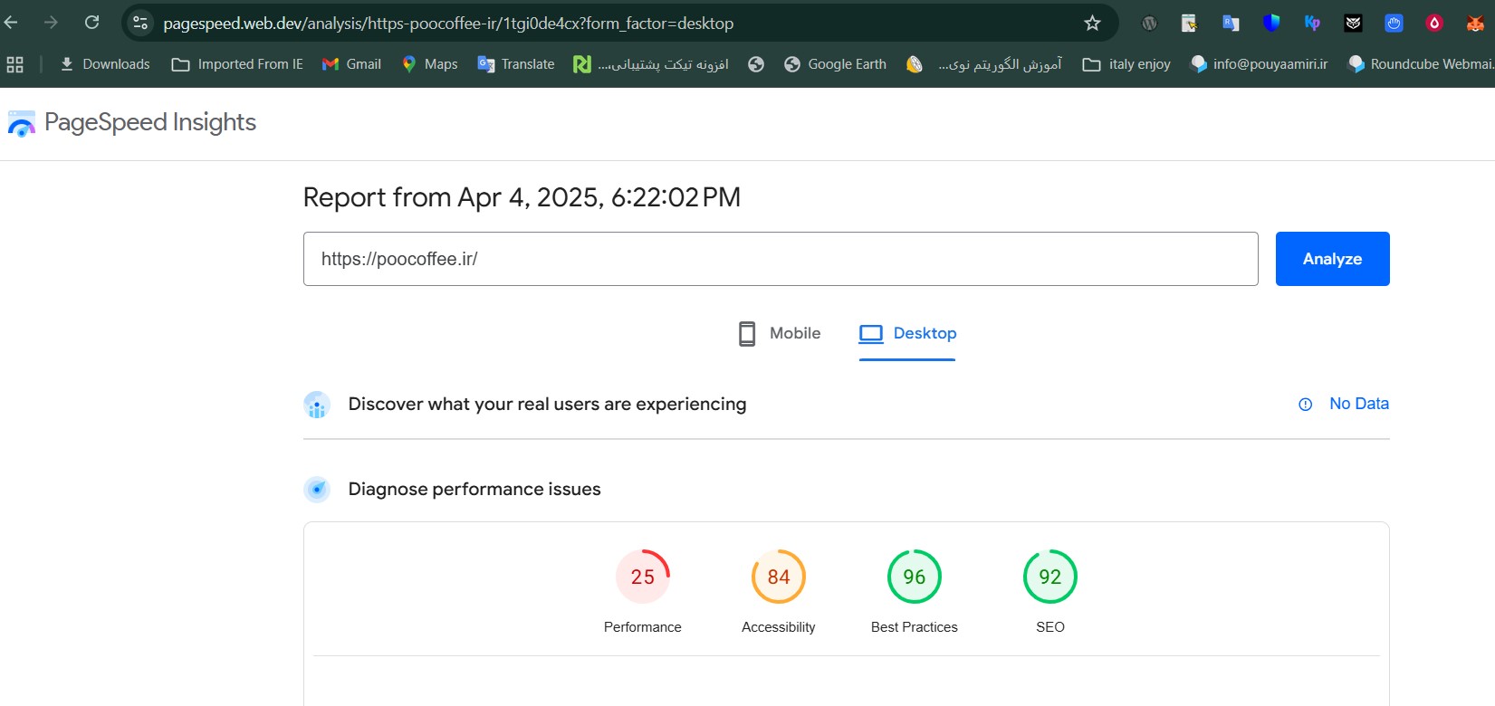This screenshot has height=706, width=1495.
Task: Open the Maps bookmark
Action: [429, 64]
